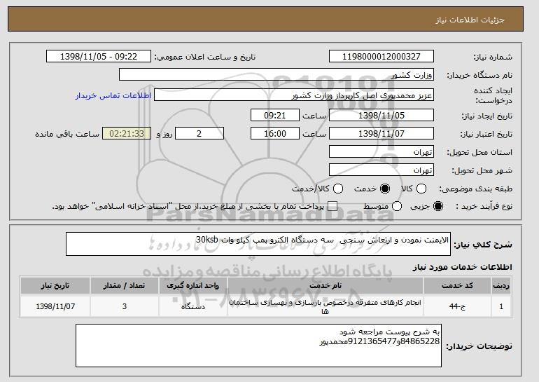Image resolution: width=539 pixels, height=382 pixels.
Task: Click the service name cell in row 1
Action: (x=325, y=306)
